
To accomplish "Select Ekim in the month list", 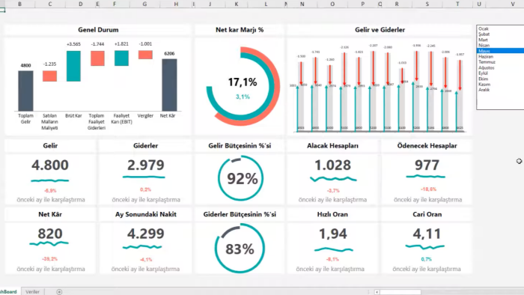I will click(500, 79).
